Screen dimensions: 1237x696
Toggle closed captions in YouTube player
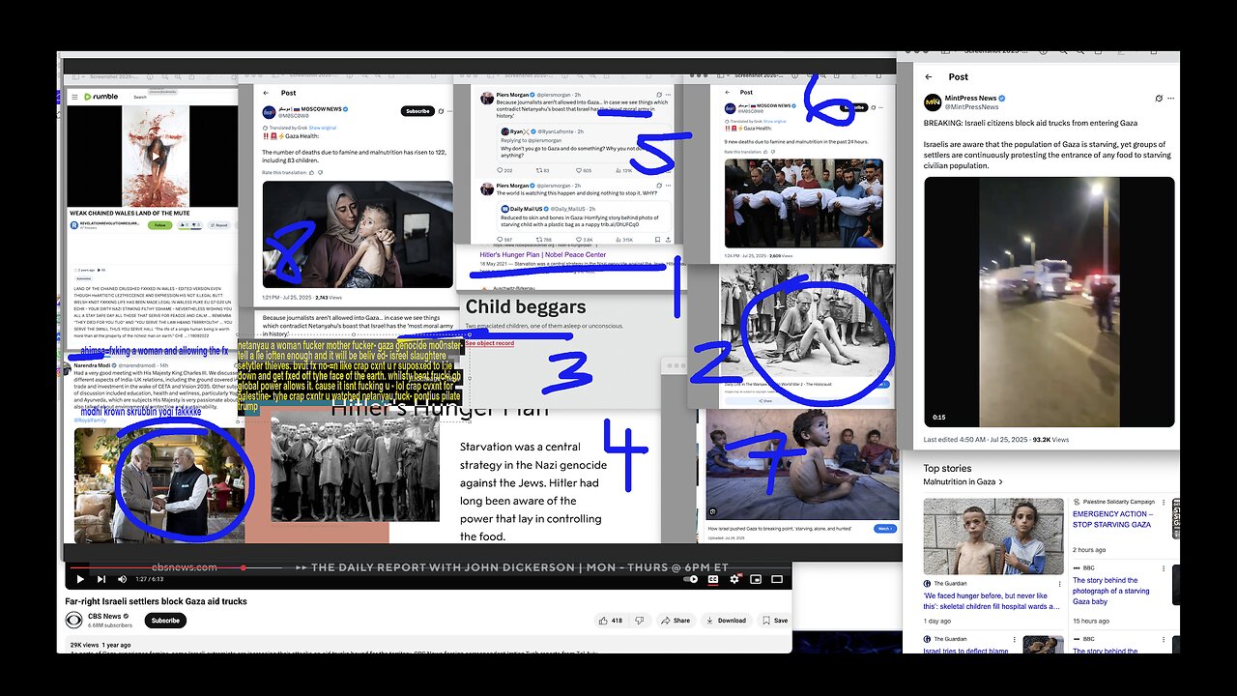(713, 579)
